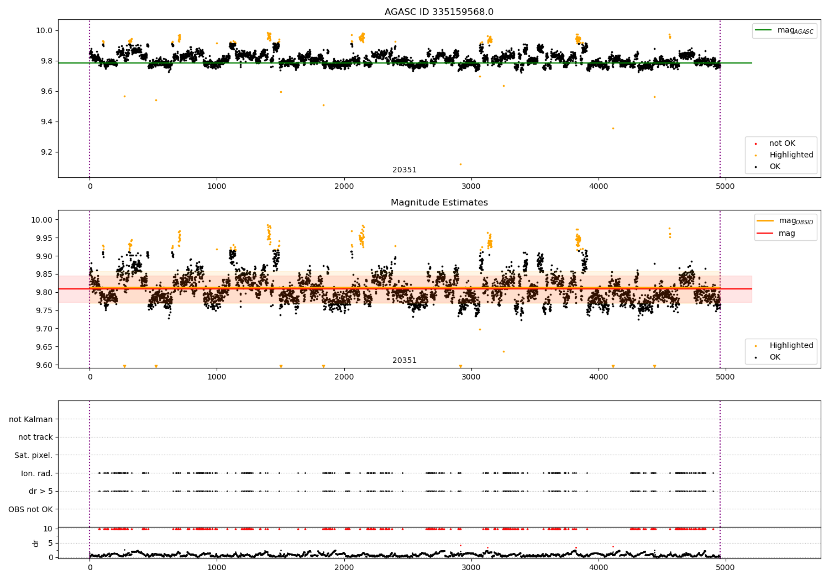
Task: Click x-tick 3000 under the Magnitude Estimates plot
Action: pyautogui.click(x=471, y=377)
